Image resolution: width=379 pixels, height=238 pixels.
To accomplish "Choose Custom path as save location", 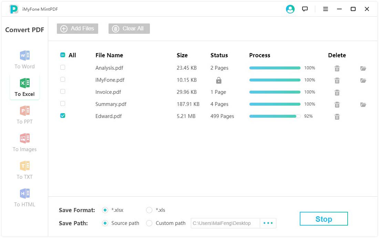I will pos(149,223).
